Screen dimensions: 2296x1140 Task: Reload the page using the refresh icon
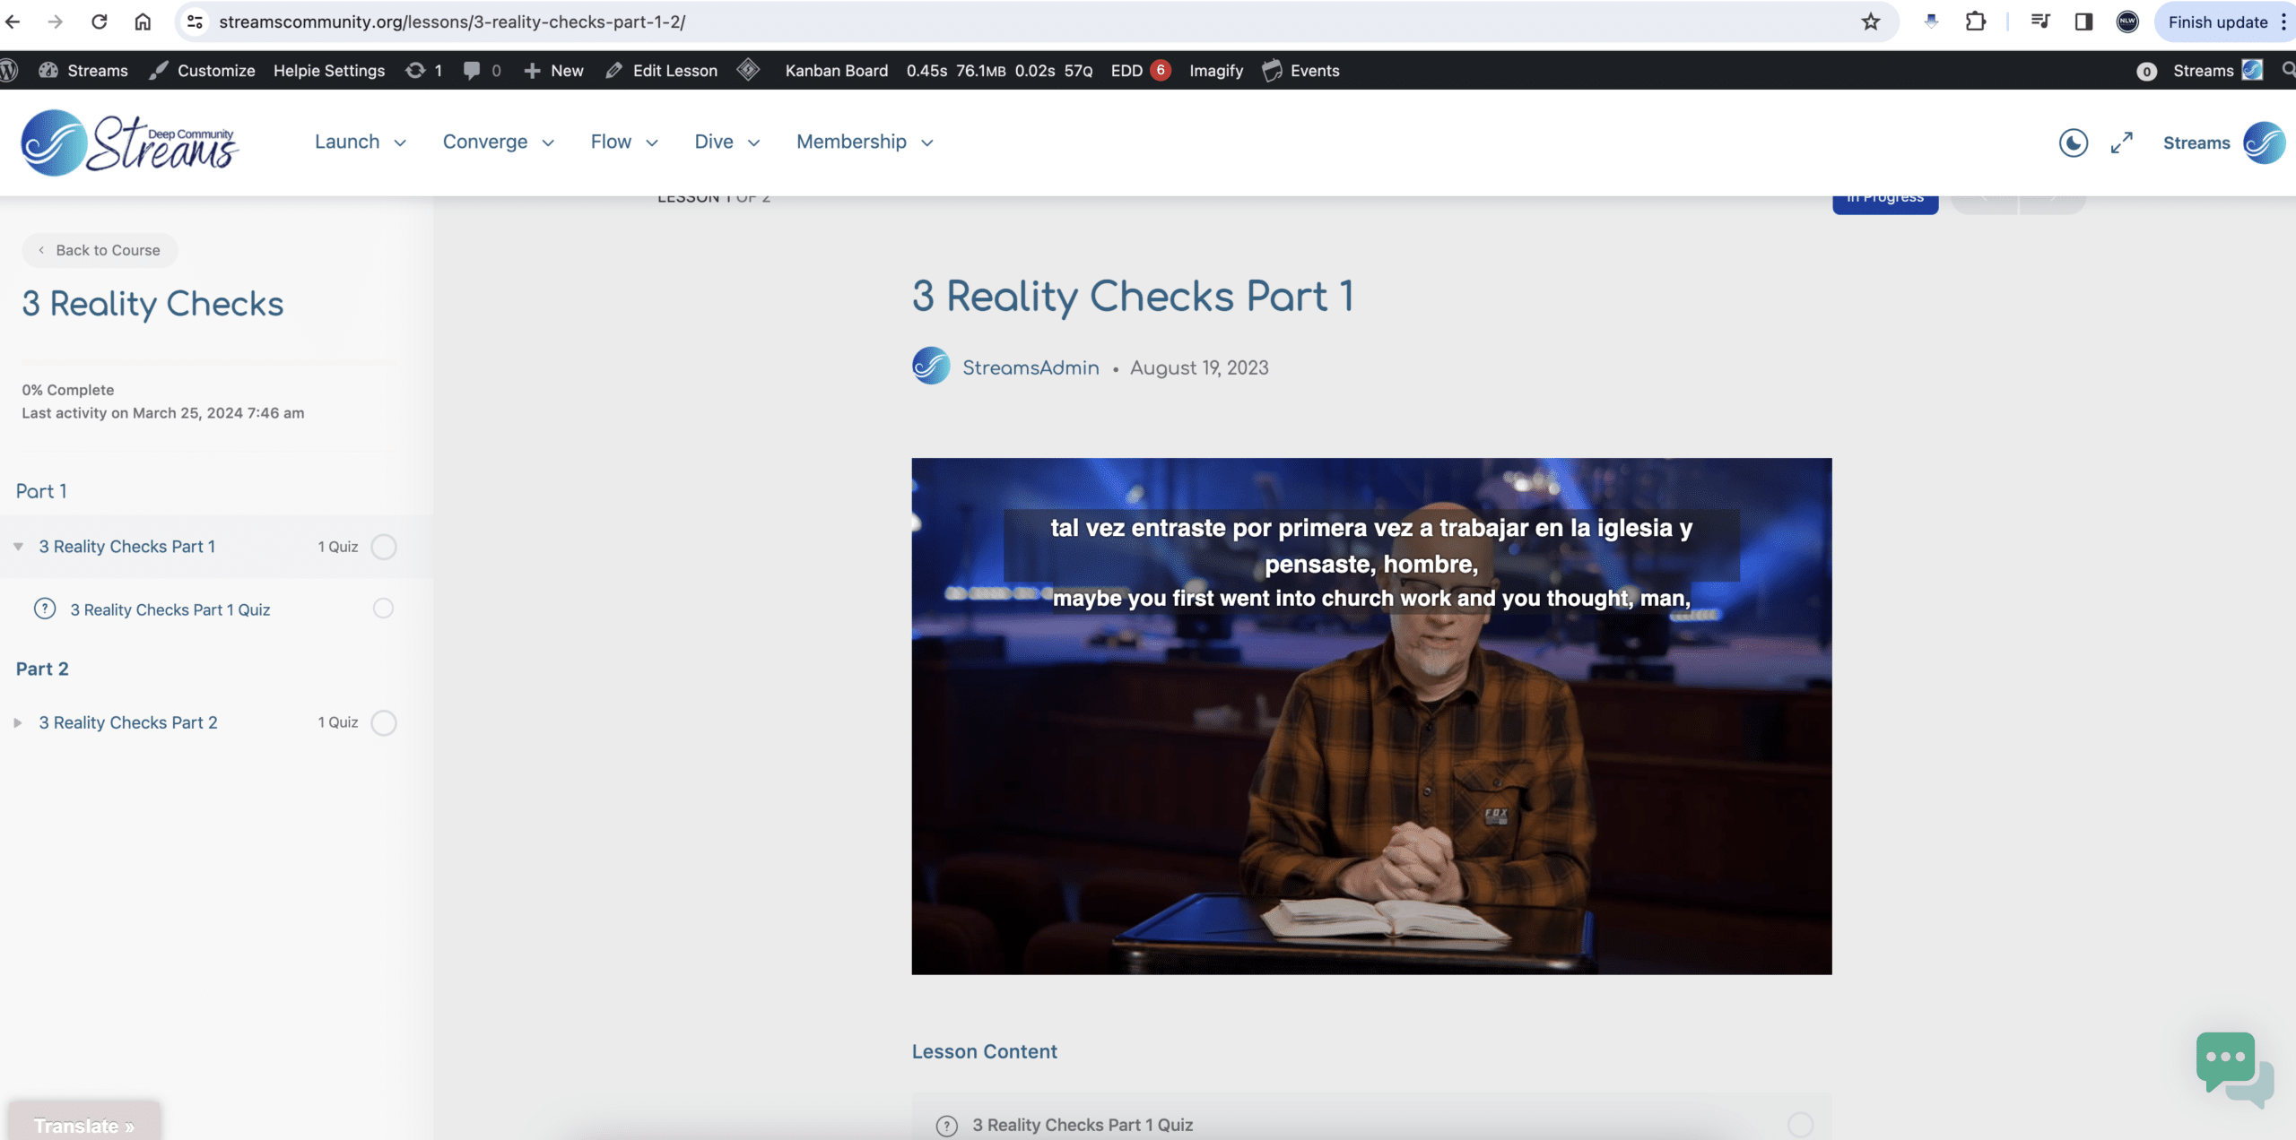(100, 22)
